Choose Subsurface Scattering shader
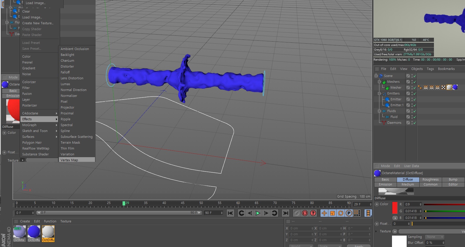Image resolution: width=465 pixels, height=247 pixels. pyautogui.click(x=77, y=137)
